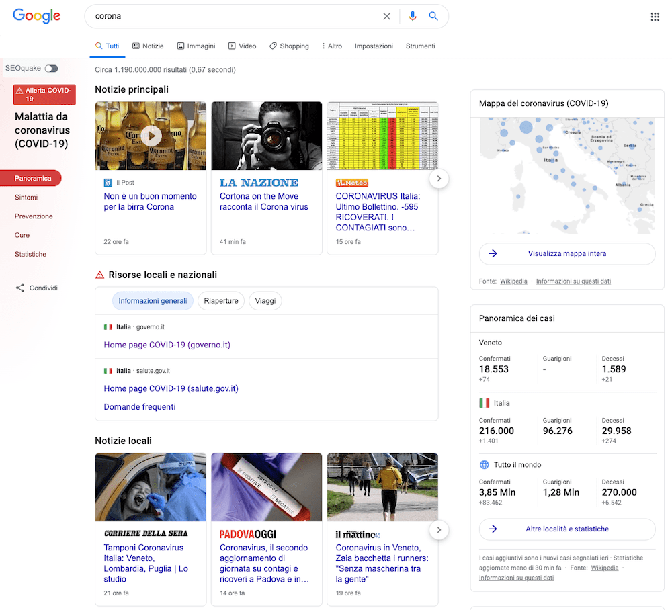Click the La Nazione logo
The width and height of the screenshot is (672, 610).
pos(259,183)
